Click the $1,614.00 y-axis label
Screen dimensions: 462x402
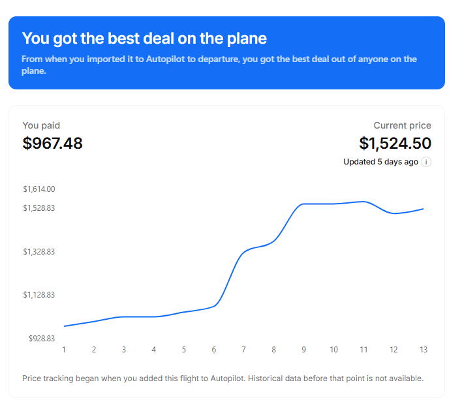point(39,189)
